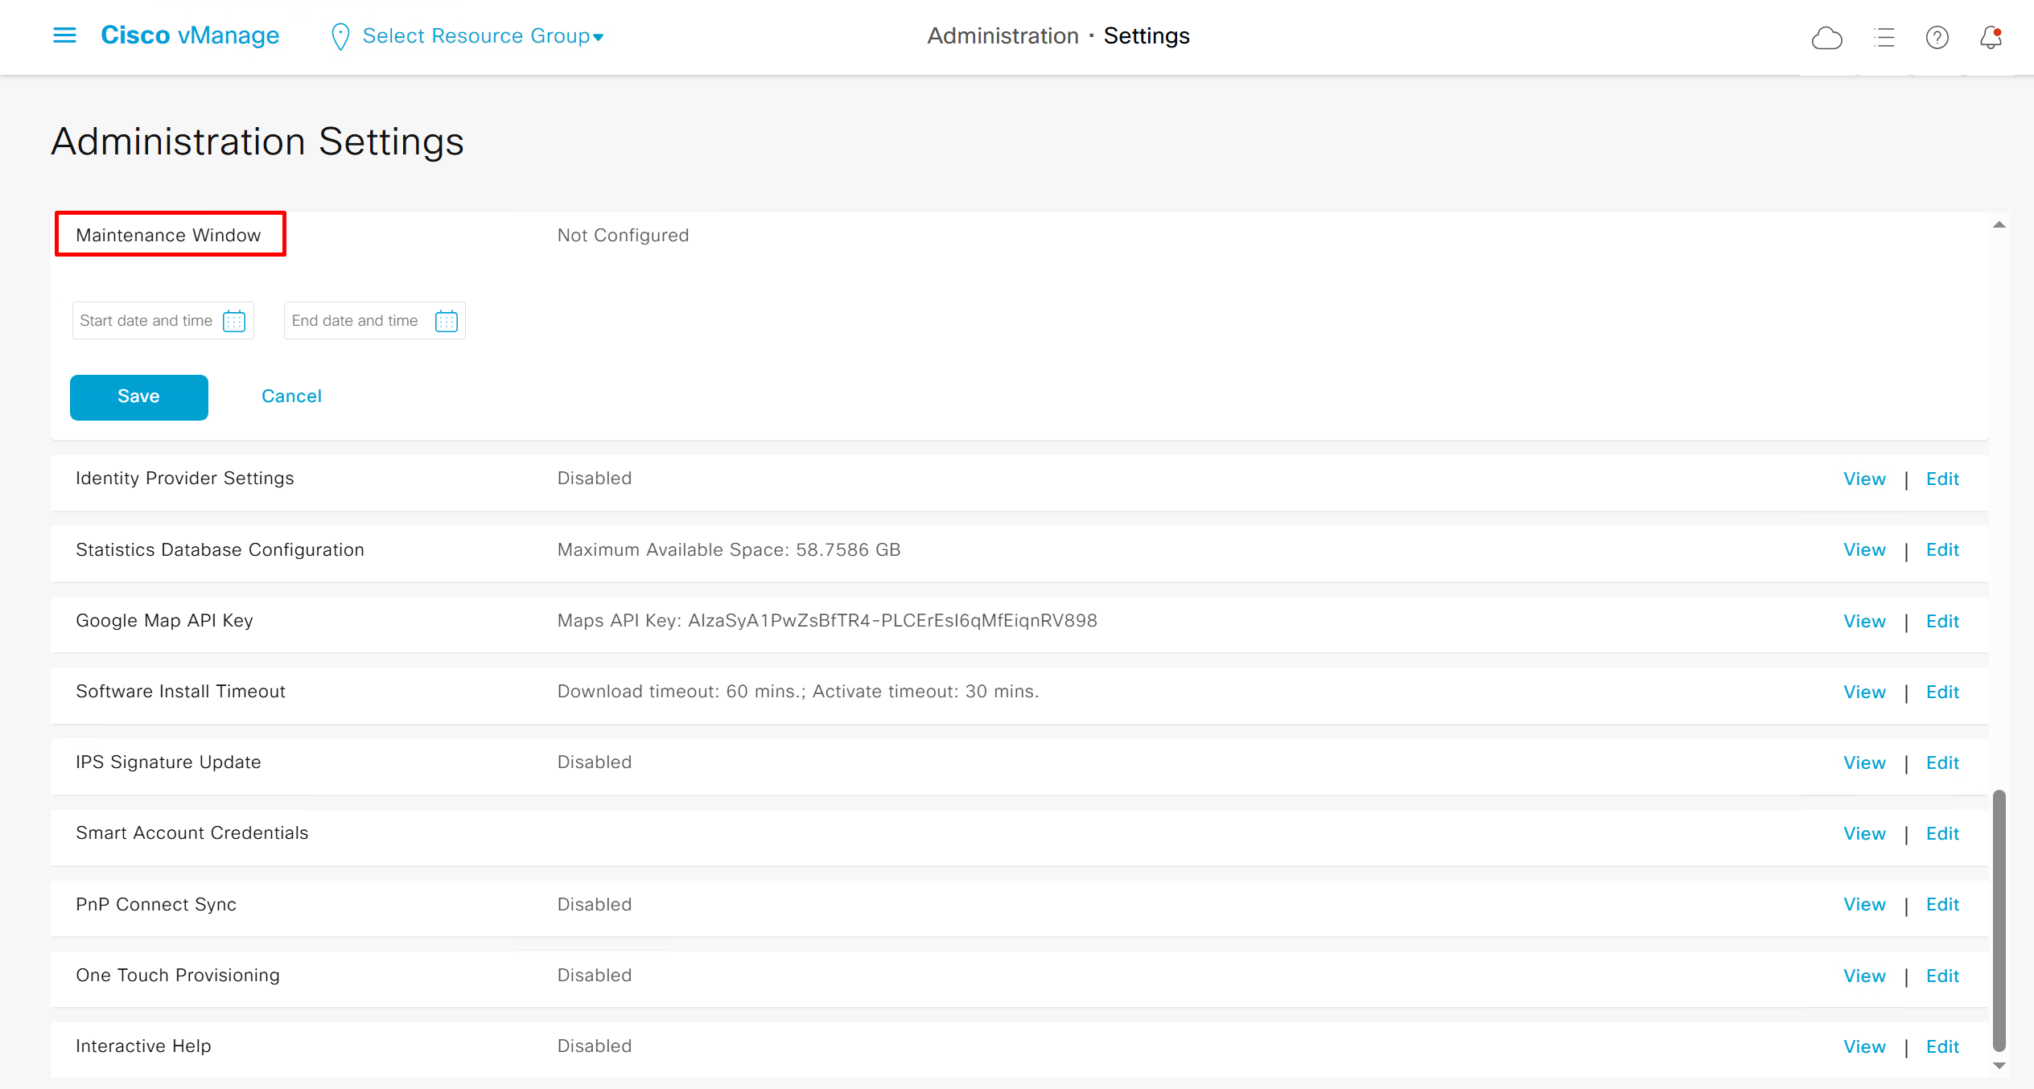Open the task list icon
The height and width of the screenshot is (1089, 2034).
click(1884, 38)
